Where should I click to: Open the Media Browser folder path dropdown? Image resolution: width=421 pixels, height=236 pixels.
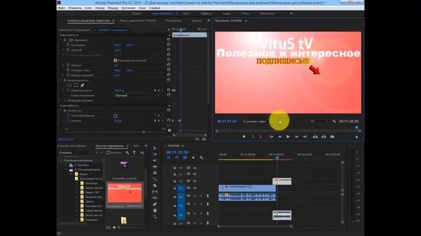click(75, 153)
